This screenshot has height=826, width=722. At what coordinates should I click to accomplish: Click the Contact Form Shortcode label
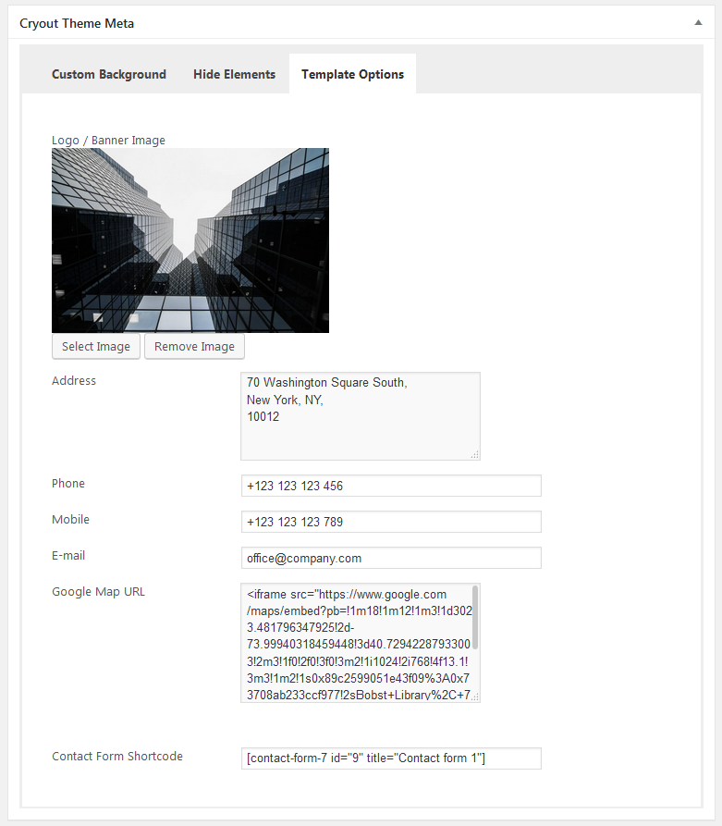tap(117, 756)
